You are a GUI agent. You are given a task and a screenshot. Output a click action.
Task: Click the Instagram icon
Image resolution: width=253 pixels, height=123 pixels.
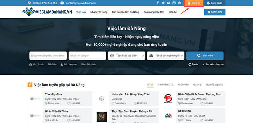click(174, 3)
